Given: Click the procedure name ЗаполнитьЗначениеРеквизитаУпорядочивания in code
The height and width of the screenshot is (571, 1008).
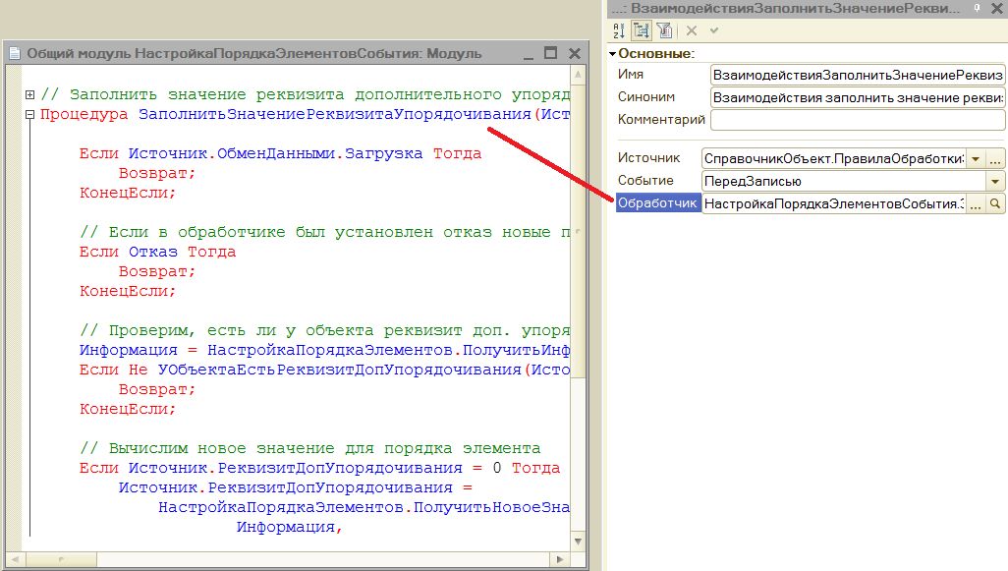Looking at the screenshot, I should coord(335,114).
